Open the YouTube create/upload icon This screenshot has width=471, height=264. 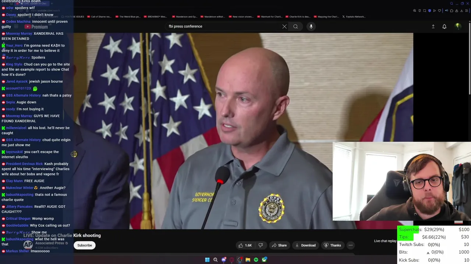pyautogui.click(x=433, y=26)
